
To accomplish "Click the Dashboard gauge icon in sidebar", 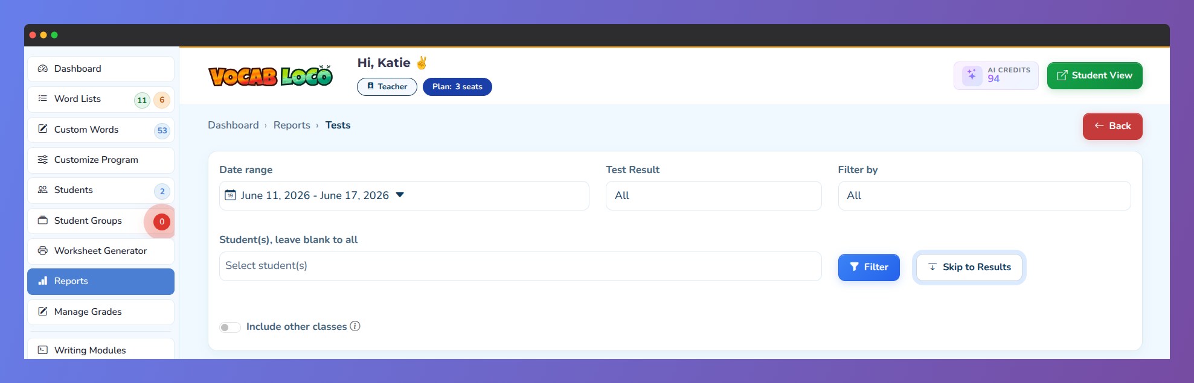I will pos(43,69).
